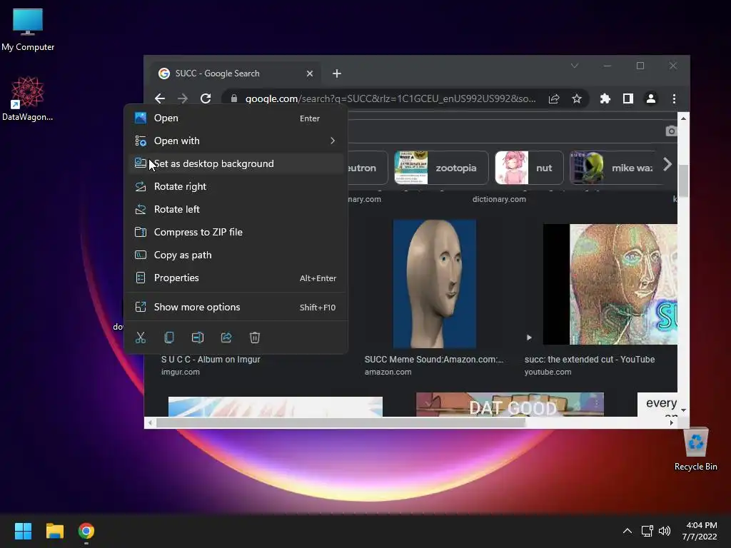The height and width of the screenshot is (548, 731).
Task: Click the next arrow on suggestion chips
Action: click(x=667, y=164)
